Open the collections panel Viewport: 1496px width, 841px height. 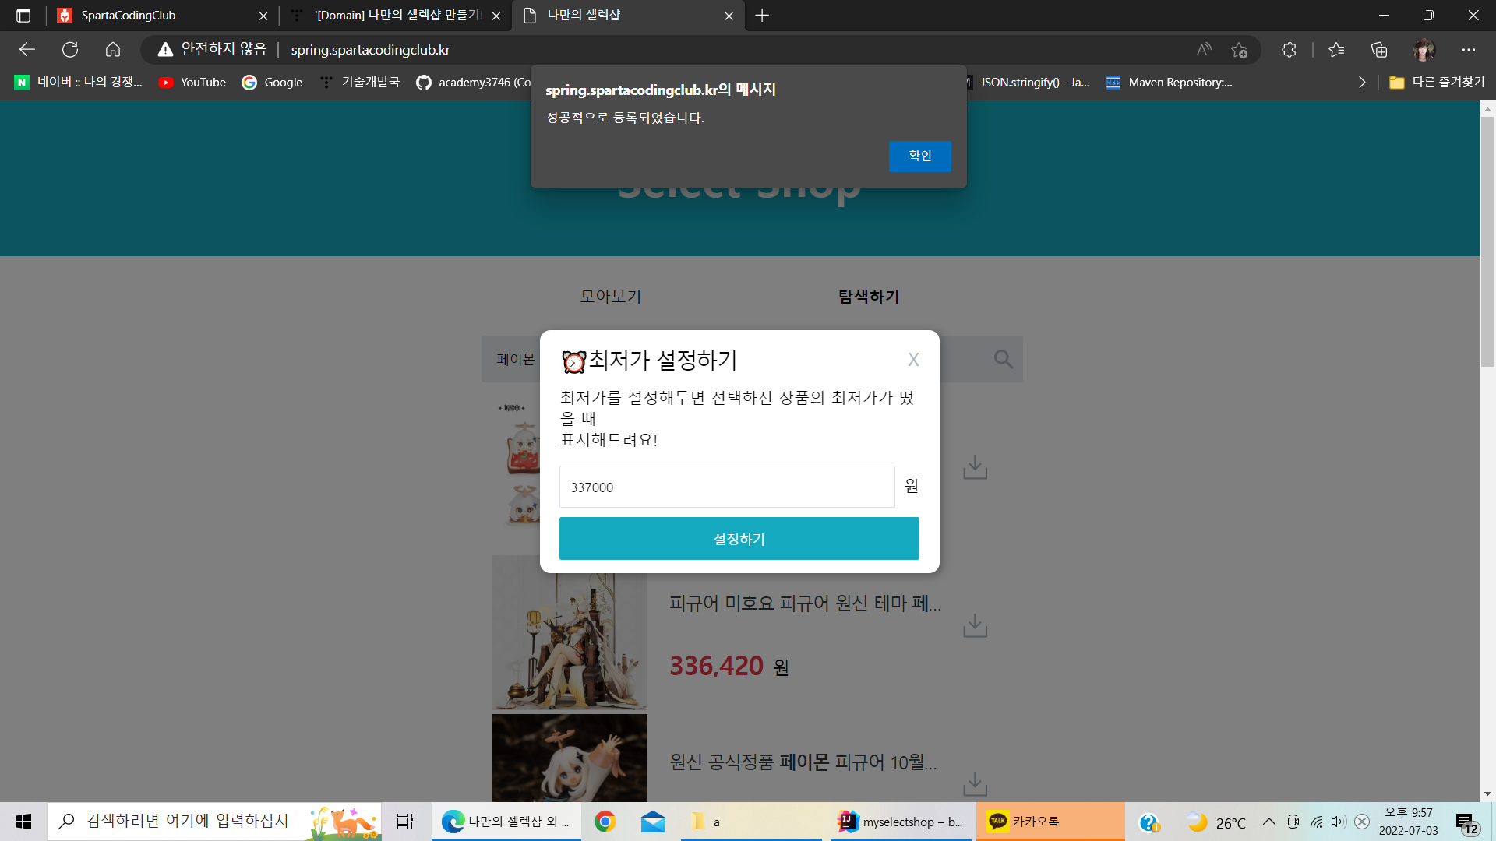[1379, 50]
